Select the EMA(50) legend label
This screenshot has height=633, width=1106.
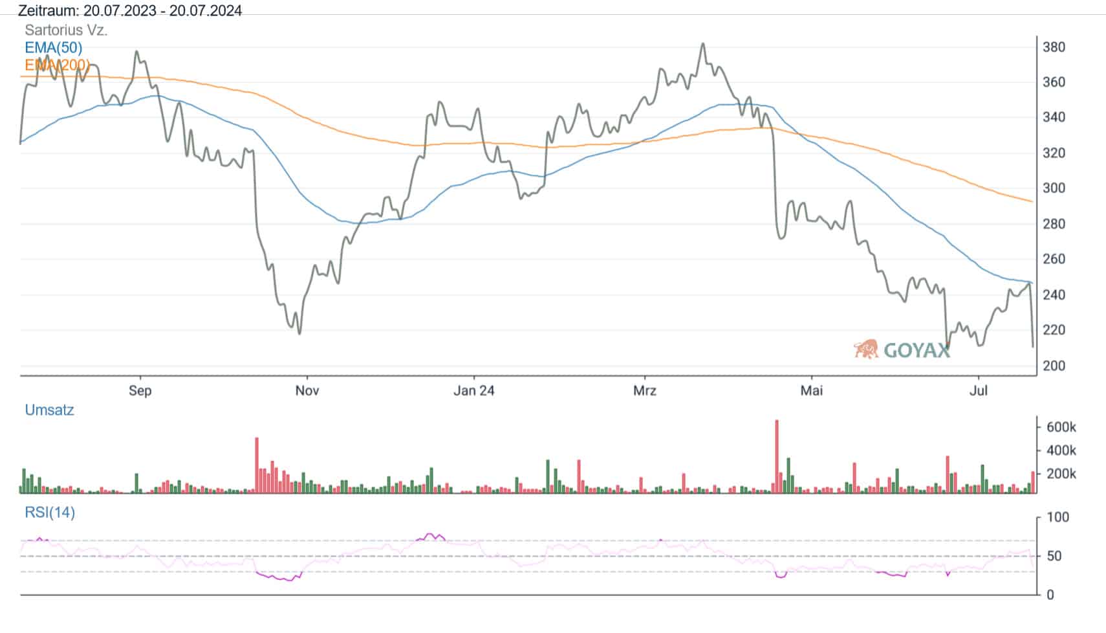pos(54,47)
